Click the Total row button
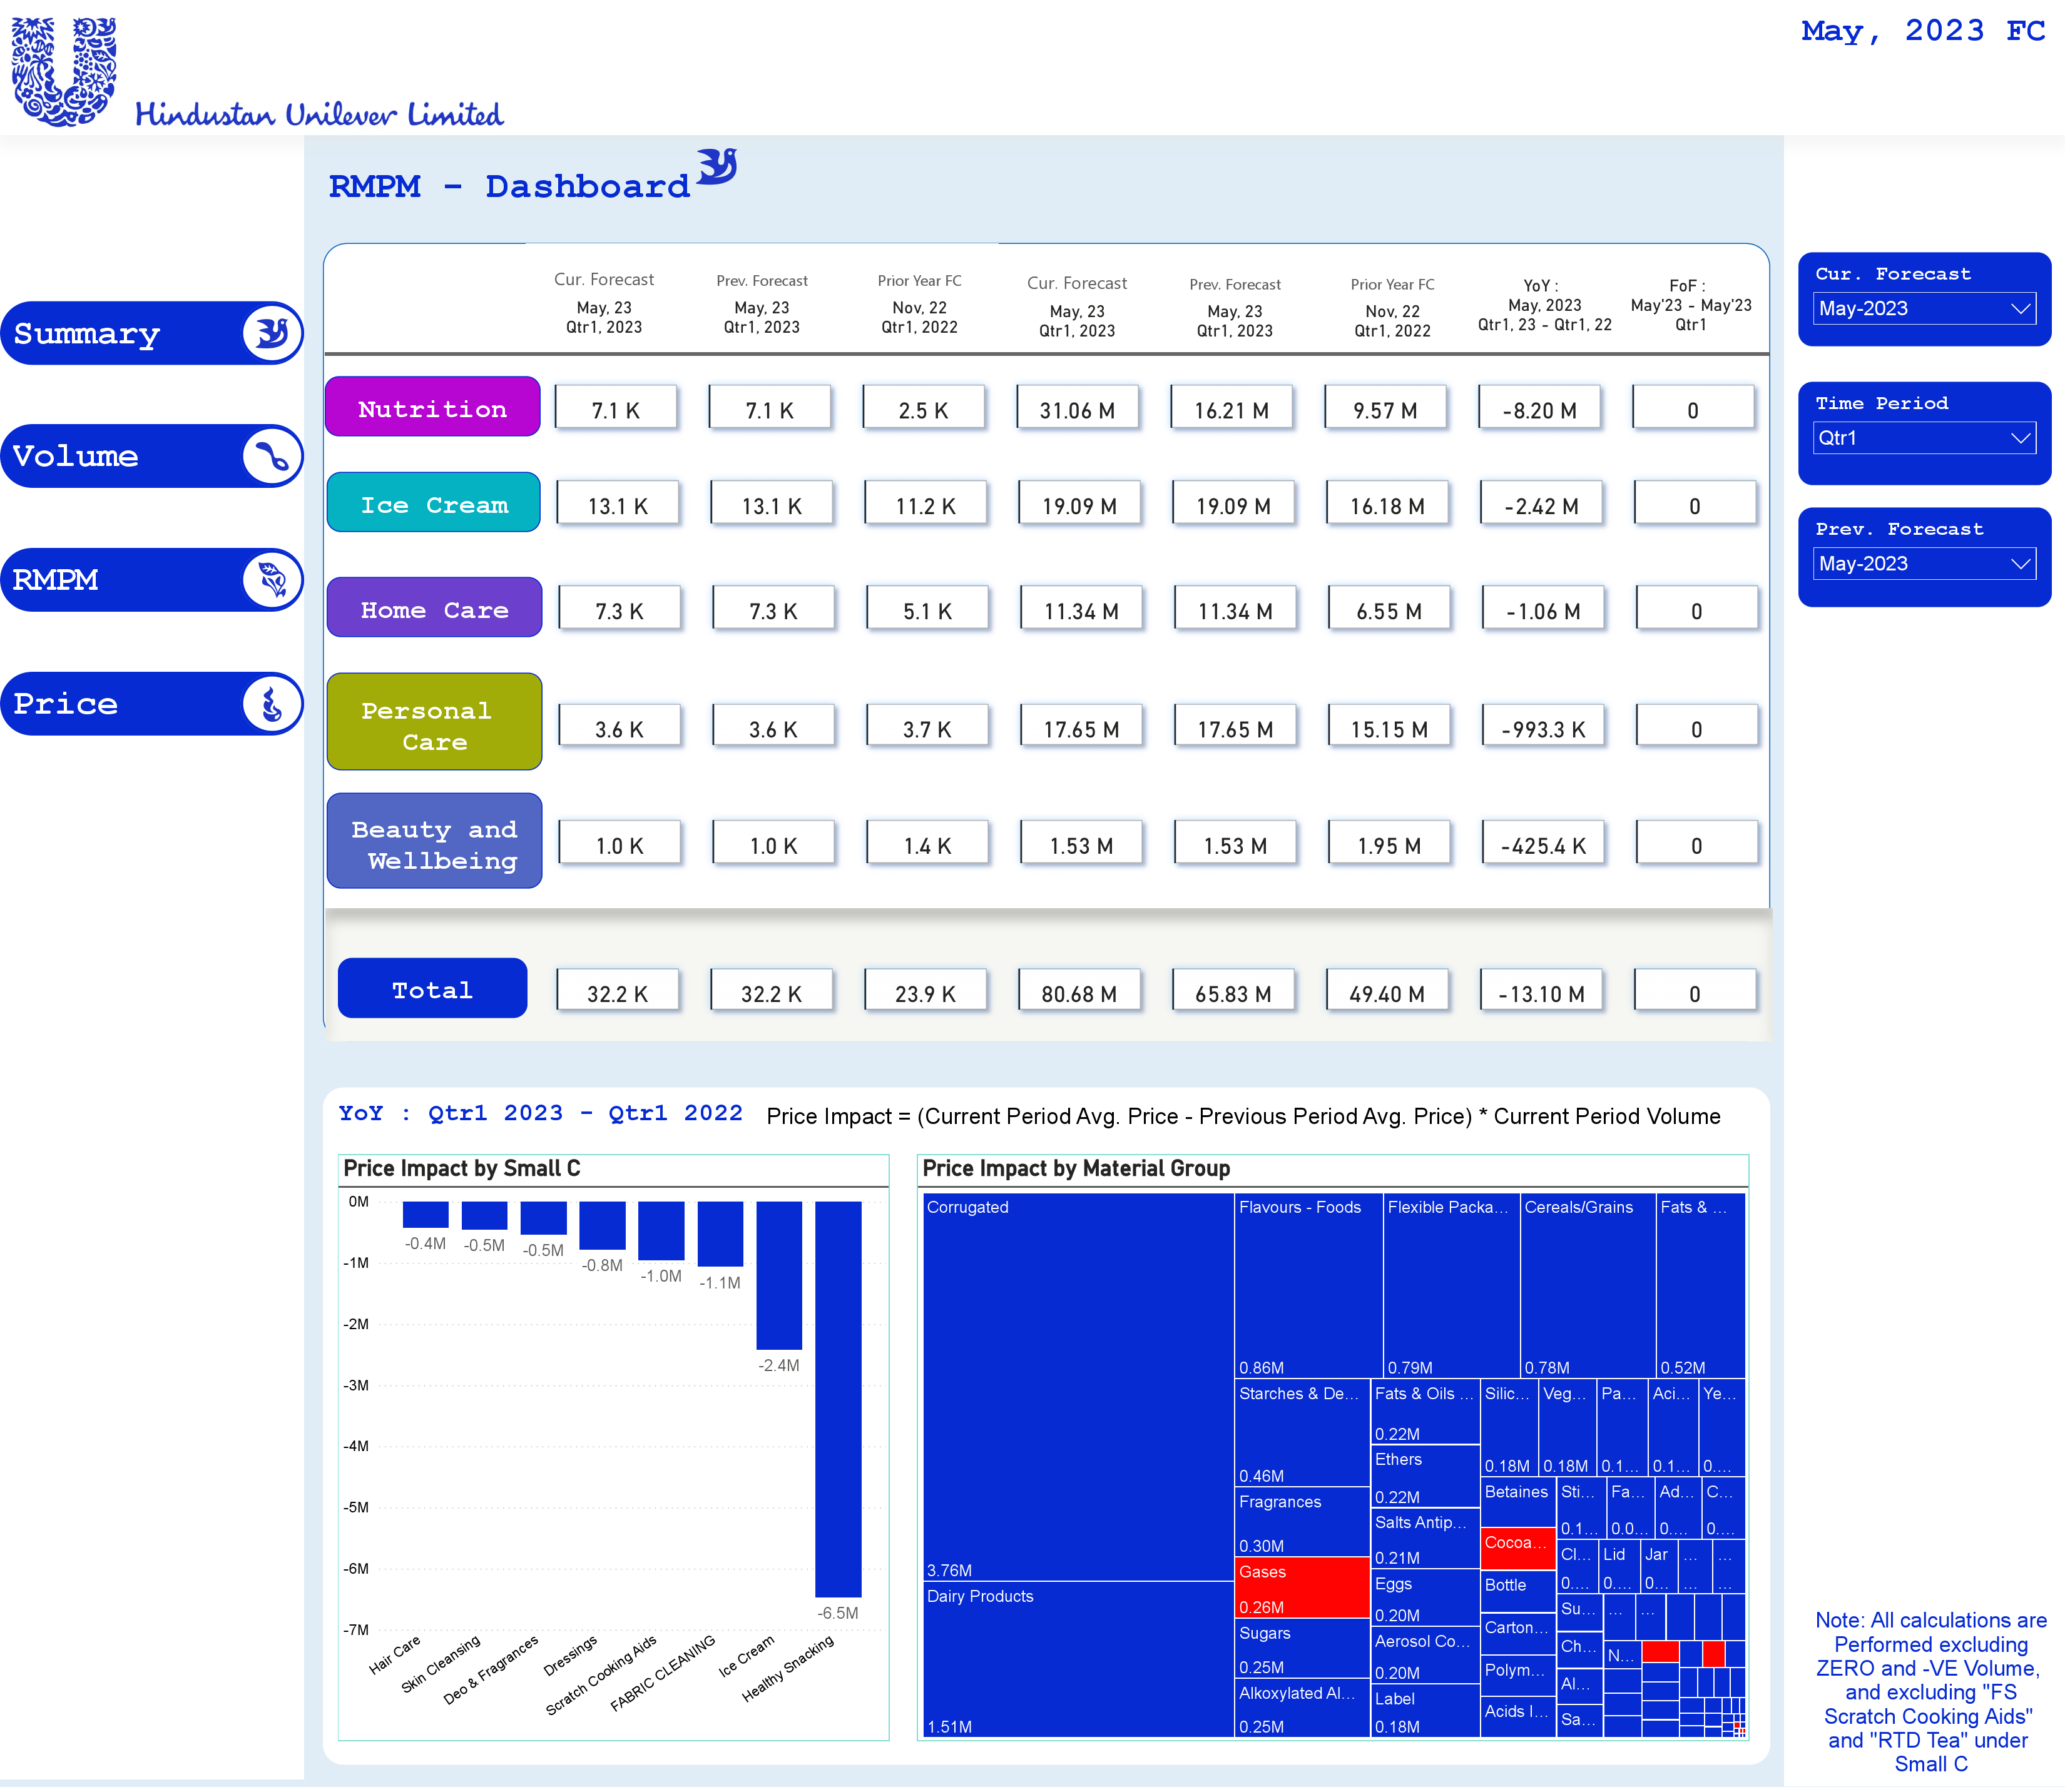2065x1792 pixels. 431,989
